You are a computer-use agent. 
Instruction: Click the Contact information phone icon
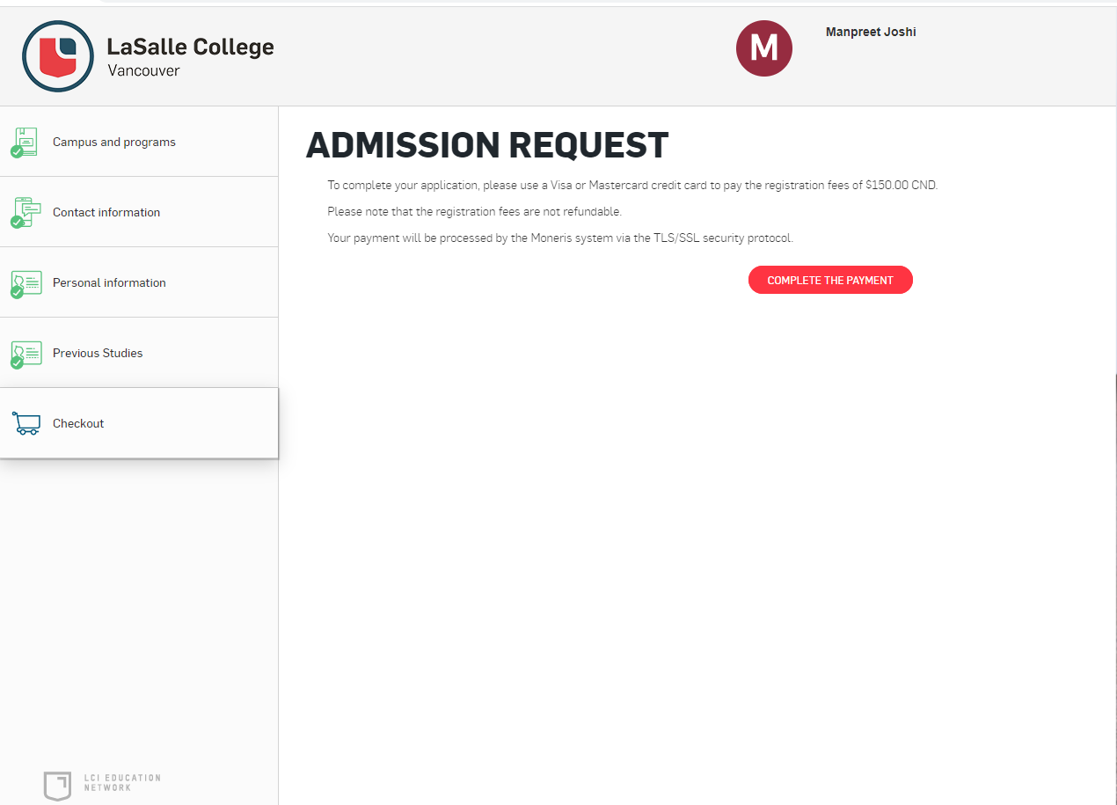[x=26, y=211]
